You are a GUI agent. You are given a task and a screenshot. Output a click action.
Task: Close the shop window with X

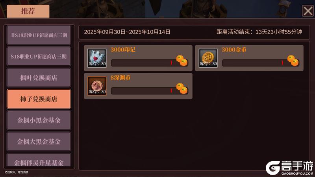coord(308,11)
